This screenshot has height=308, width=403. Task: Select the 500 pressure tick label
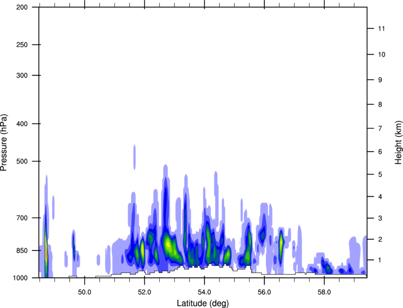click(22, 161)
